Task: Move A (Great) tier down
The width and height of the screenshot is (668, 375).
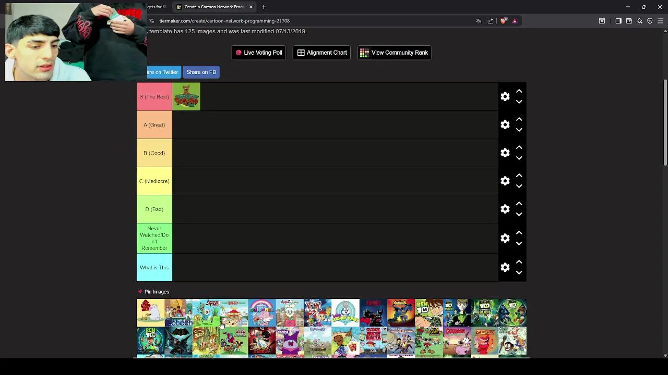Action: click(x=519, y=130)
